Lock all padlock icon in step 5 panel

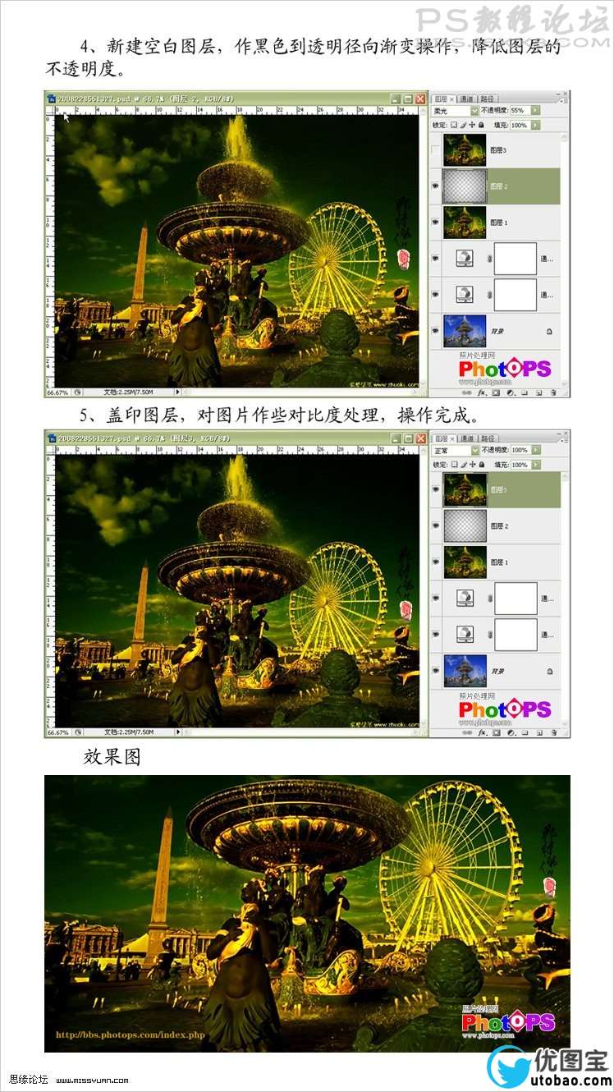pos(481,465)
